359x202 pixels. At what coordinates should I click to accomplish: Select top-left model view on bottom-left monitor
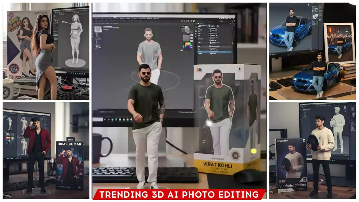click(10, 123)
